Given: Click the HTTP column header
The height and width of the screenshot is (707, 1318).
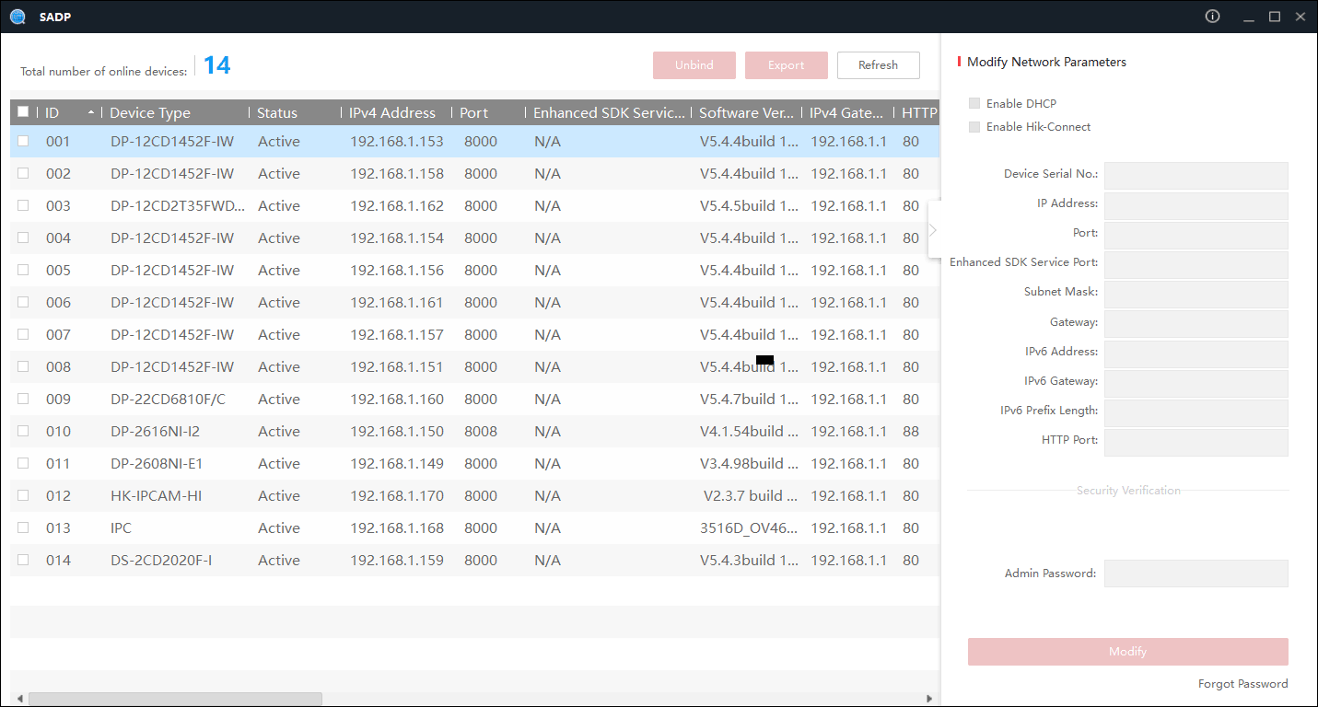Looking at the screenshot, I should click(919, 112).
